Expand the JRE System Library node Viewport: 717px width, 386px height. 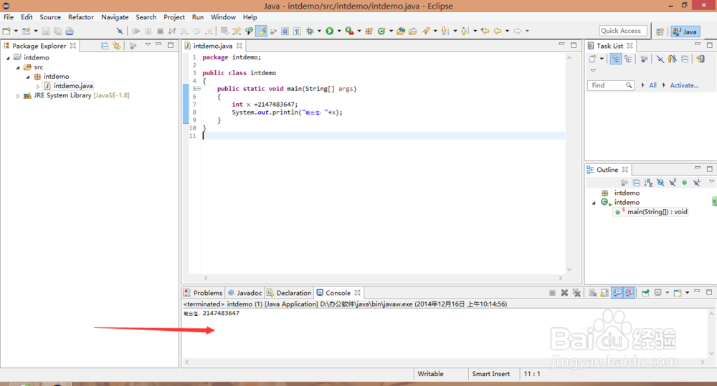(x=18, y=96)
